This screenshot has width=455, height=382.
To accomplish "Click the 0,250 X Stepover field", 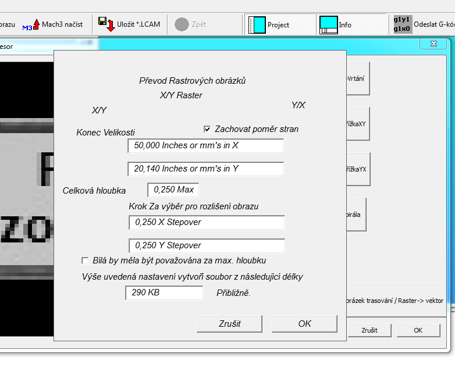I will [207, 222].
